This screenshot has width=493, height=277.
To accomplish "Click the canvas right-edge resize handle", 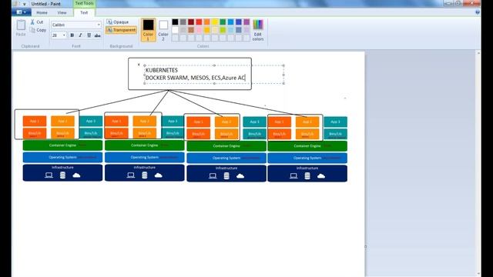I will 366,246.
